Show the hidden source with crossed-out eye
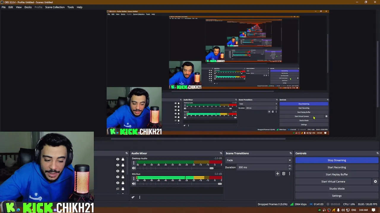Viewport: 380px width, 213px height. (x=118, y=189)
